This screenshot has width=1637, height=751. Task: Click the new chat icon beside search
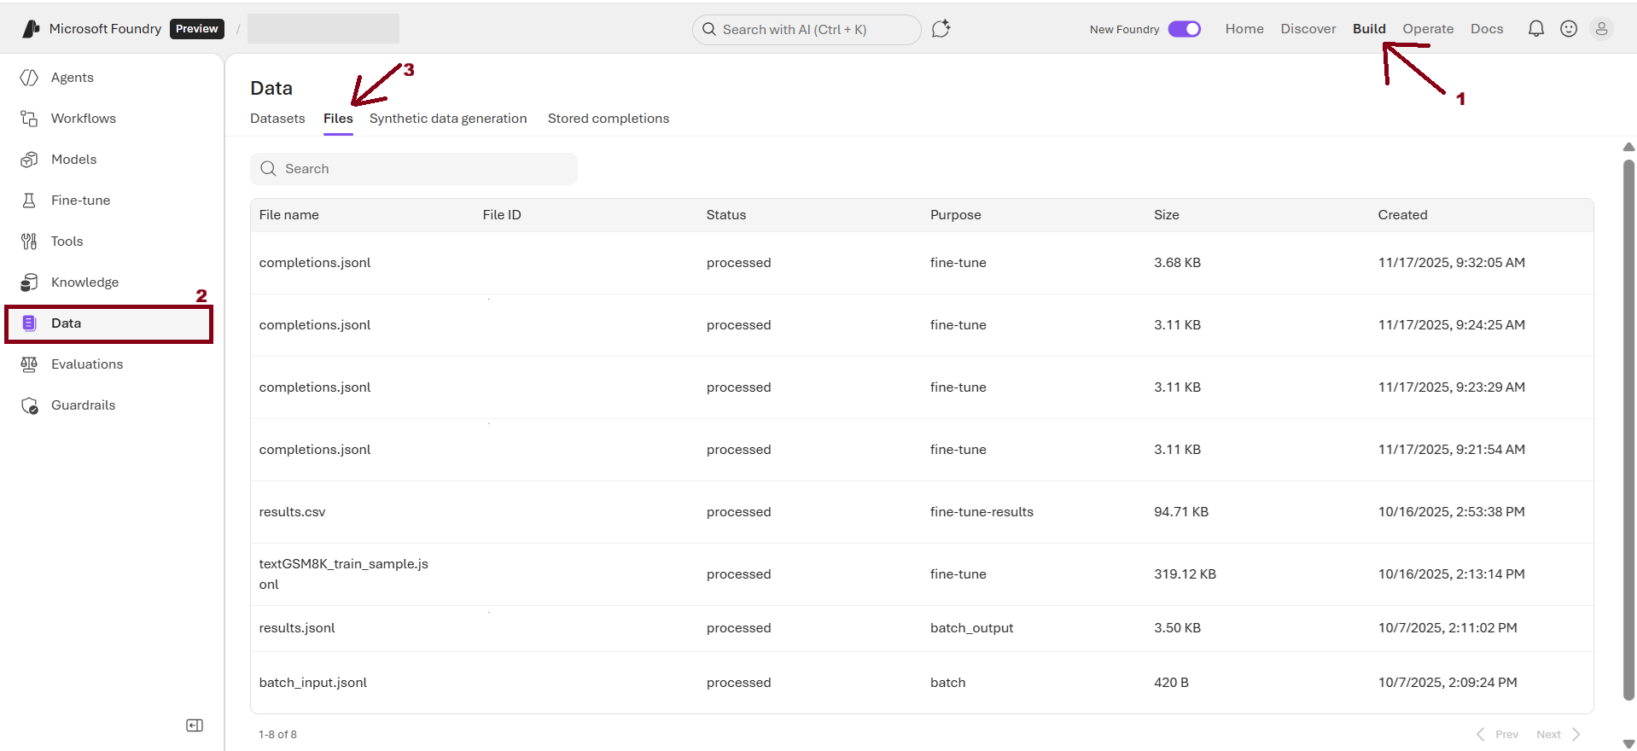pyautogui.click(x=941, y=29)
